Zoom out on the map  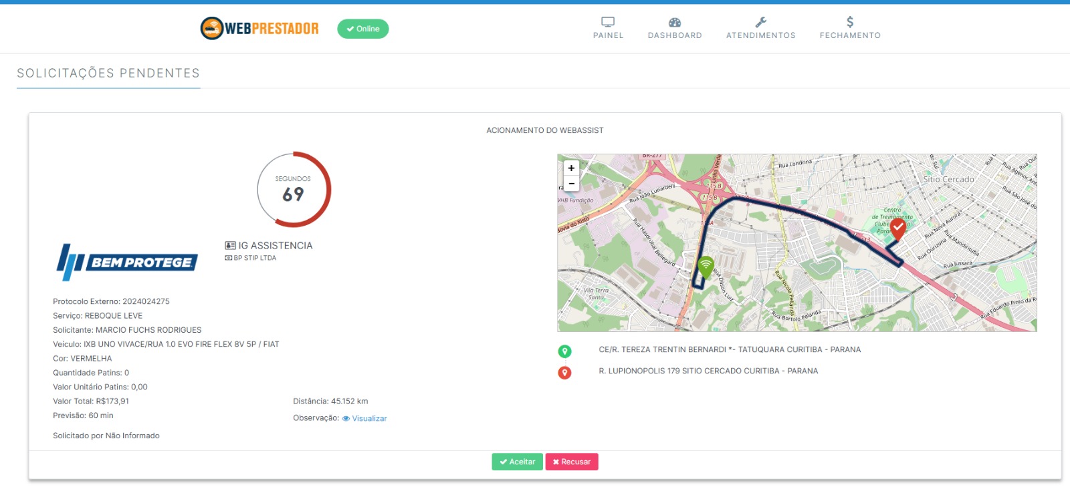(571, 183)
